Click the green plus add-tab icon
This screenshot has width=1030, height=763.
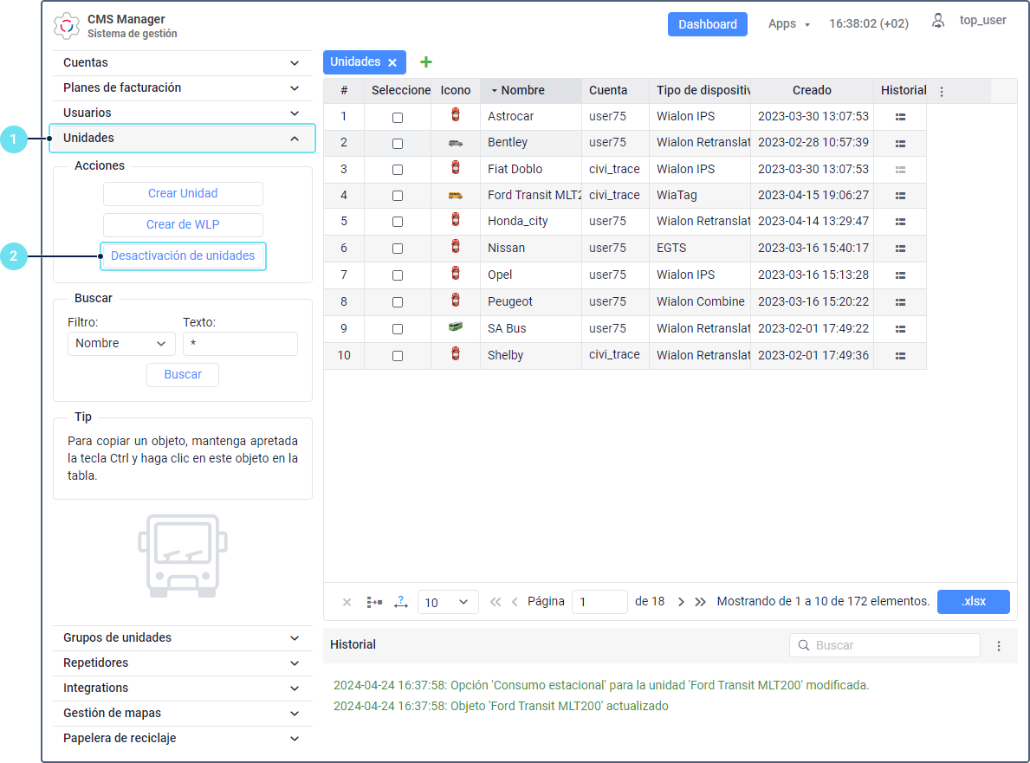click(425, 62)
